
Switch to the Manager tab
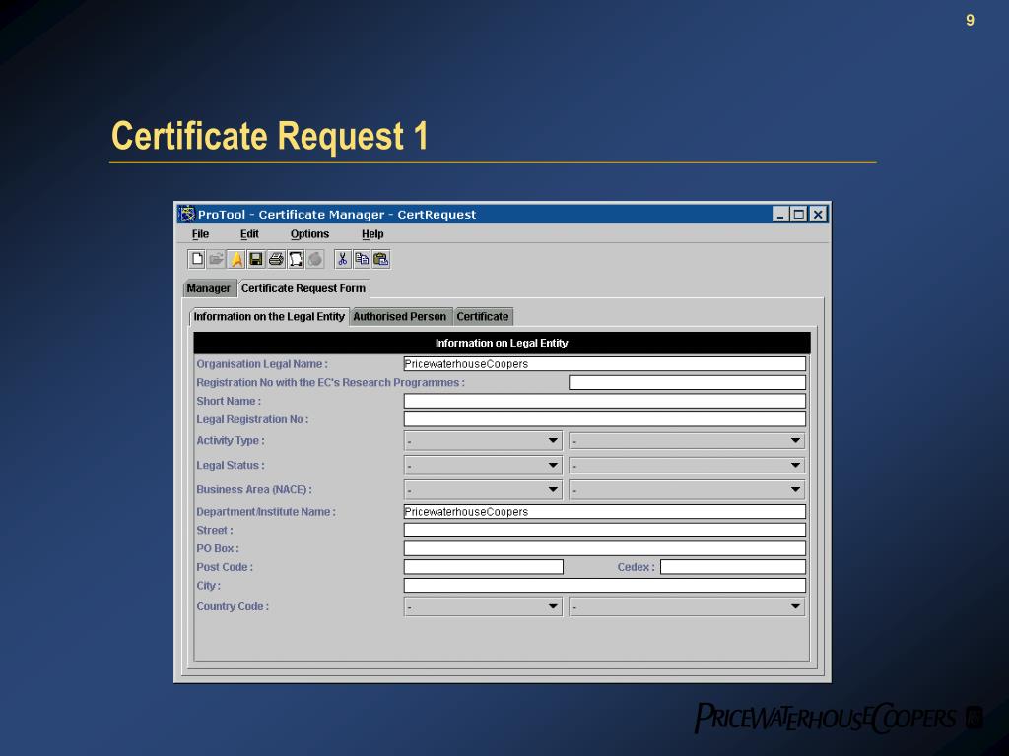pyautogui.click(x=209, y=288)
